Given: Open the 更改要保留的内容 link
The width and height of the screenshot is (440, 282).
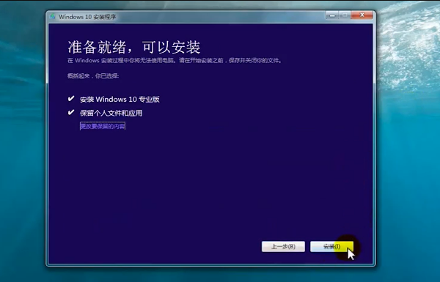Looking at the screenshot, I should click(103, 126).
